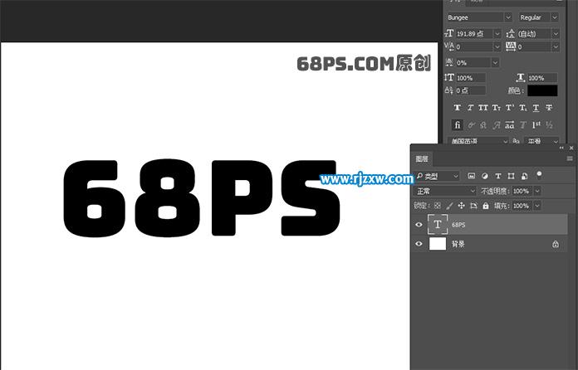Switch to the 图层 panel tab
This screenshot has height=370, width=578.
(422, 158)
